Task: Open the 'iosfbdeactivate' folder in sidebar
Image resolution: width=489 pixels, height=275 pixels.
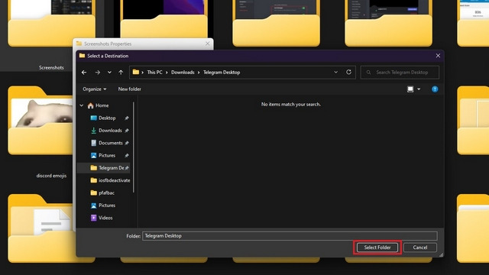Action: [110, 180]
